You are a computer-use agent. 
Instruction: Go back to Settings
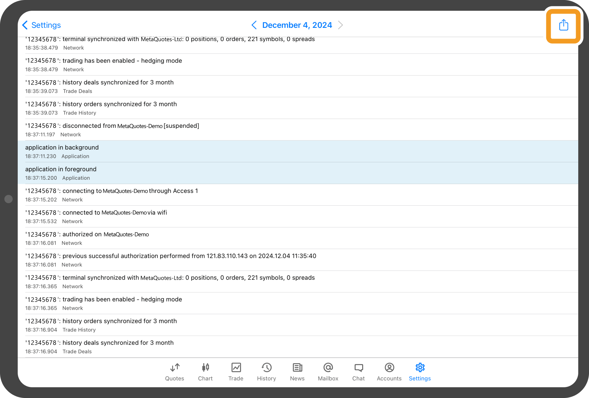(42, 25)
